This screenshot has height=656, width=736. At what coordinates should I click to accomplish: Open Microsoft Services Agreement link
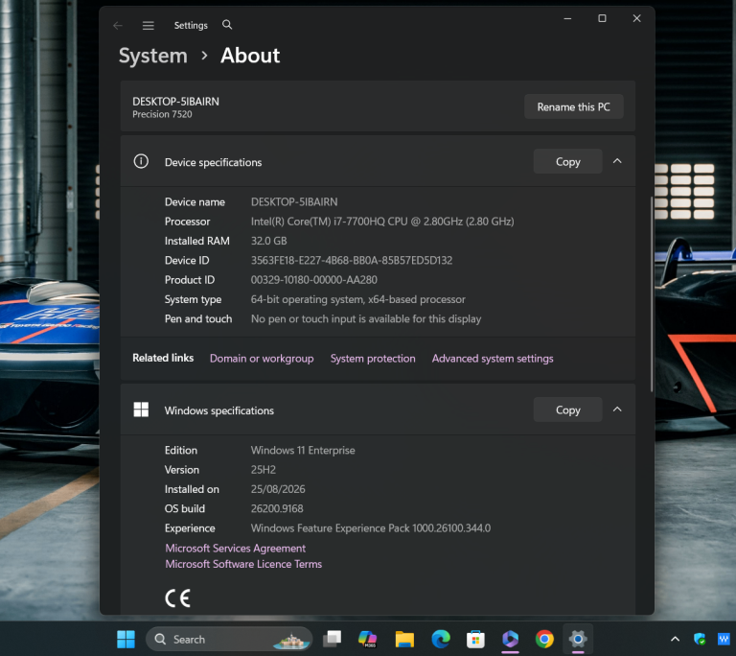click(x=235, y=548)
